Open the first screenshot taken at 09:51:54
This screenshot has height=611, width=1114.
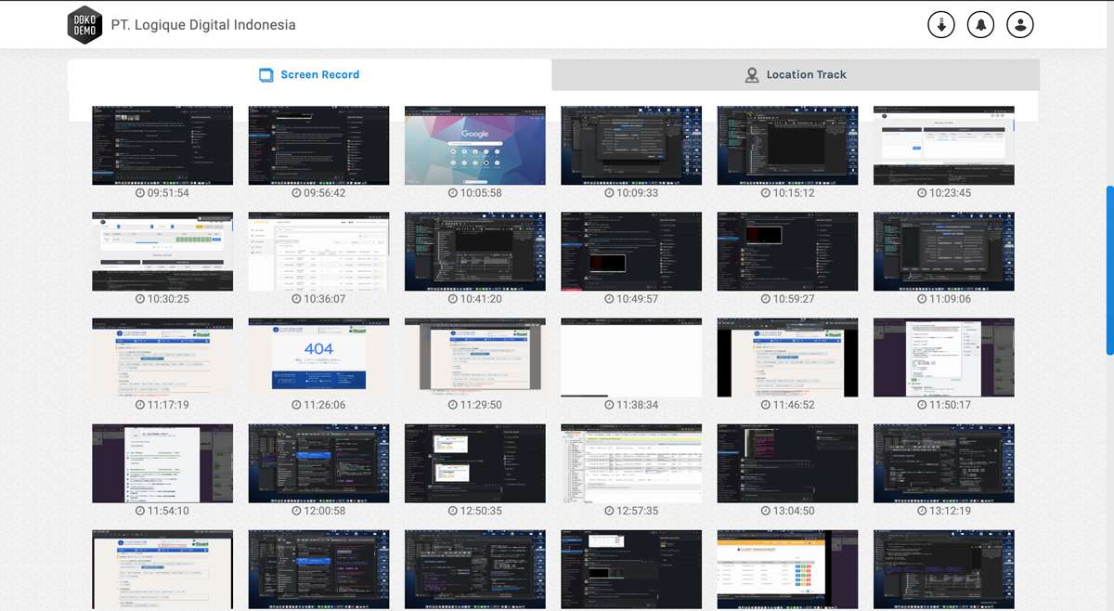[x=162, y=145]
